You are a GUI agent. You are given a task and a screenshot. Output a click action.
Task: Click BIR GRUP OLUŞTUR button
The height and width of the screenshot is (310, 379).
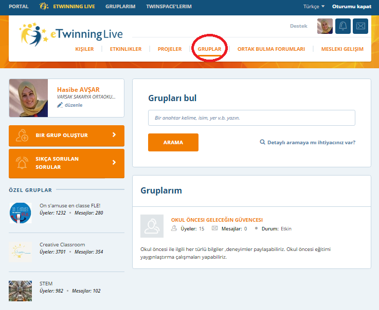pos(66,135)
